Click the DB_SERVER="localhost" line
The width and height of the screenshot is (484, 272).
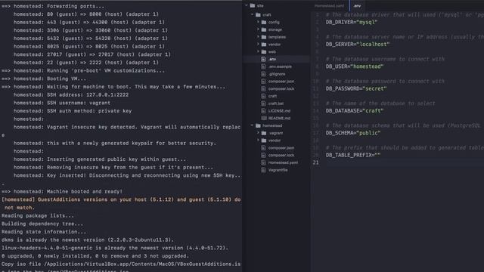[x=358, y=45]
